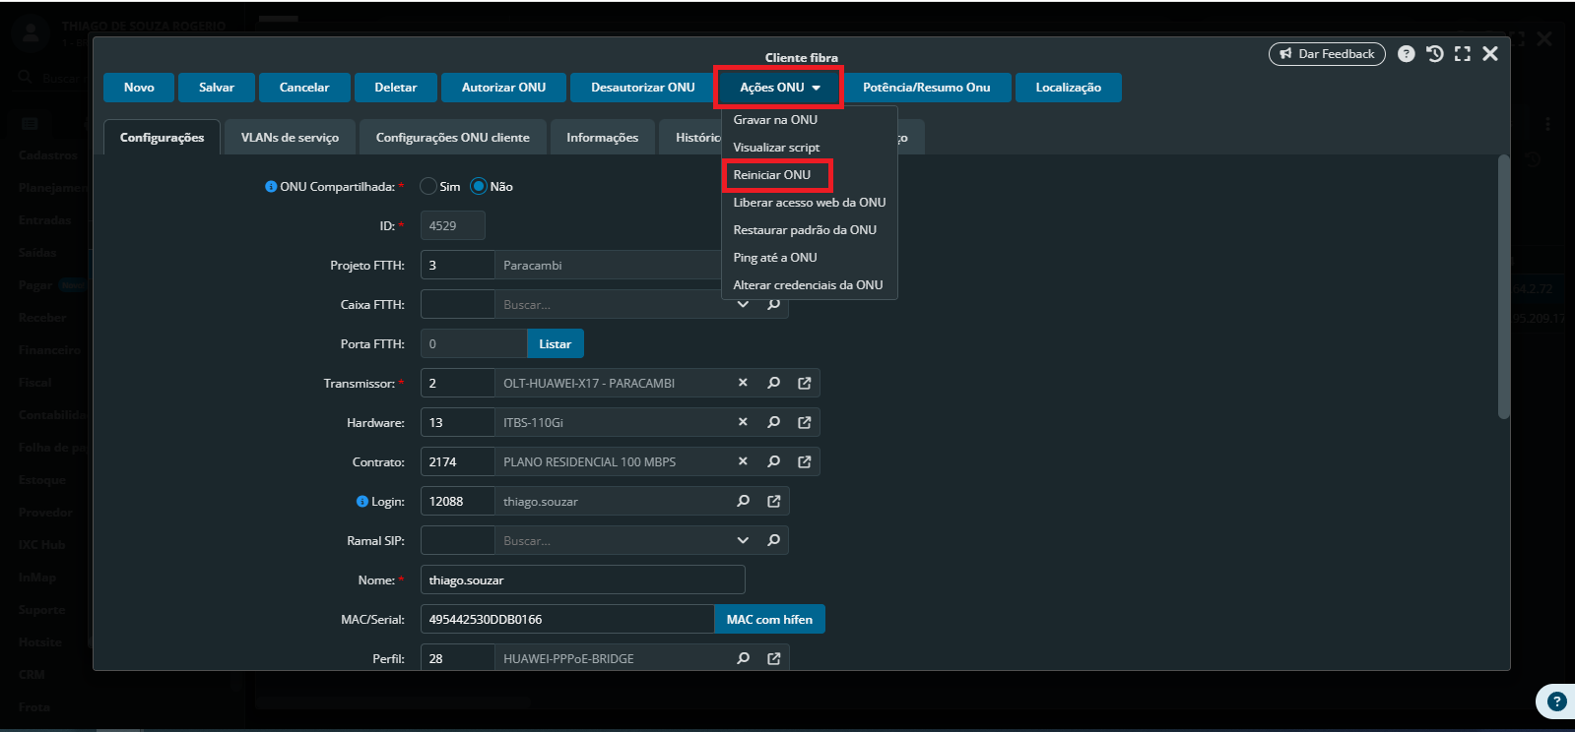Open Hardware record with external link icon
Screen dimensions: 1575x732
click(x=804, y=422)
